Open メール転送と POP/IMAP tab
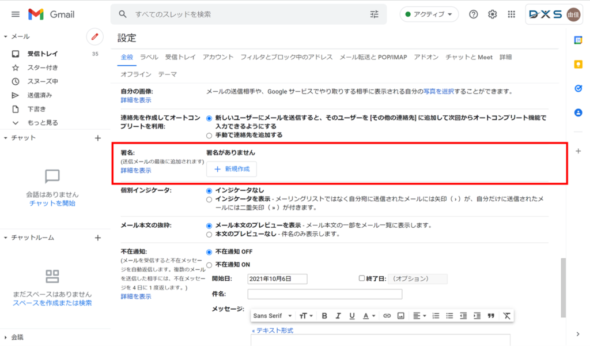 (x=373, y=57)
